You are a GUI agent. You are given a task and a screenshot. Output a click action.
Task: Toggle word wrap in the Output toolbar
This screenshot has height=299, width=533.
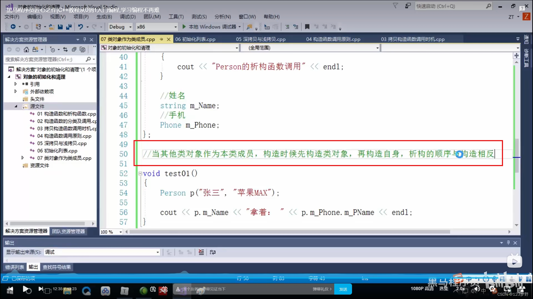213,252
